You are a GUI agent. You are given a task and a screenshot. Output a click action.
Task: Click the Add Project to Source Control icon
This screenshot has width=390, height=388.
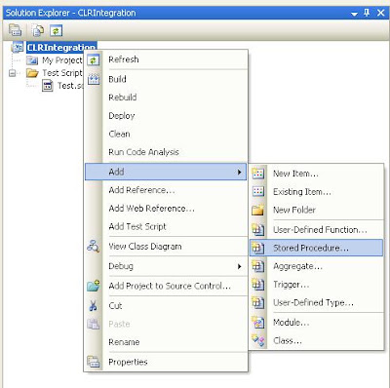pyautogui.click(x=94, y=286)
